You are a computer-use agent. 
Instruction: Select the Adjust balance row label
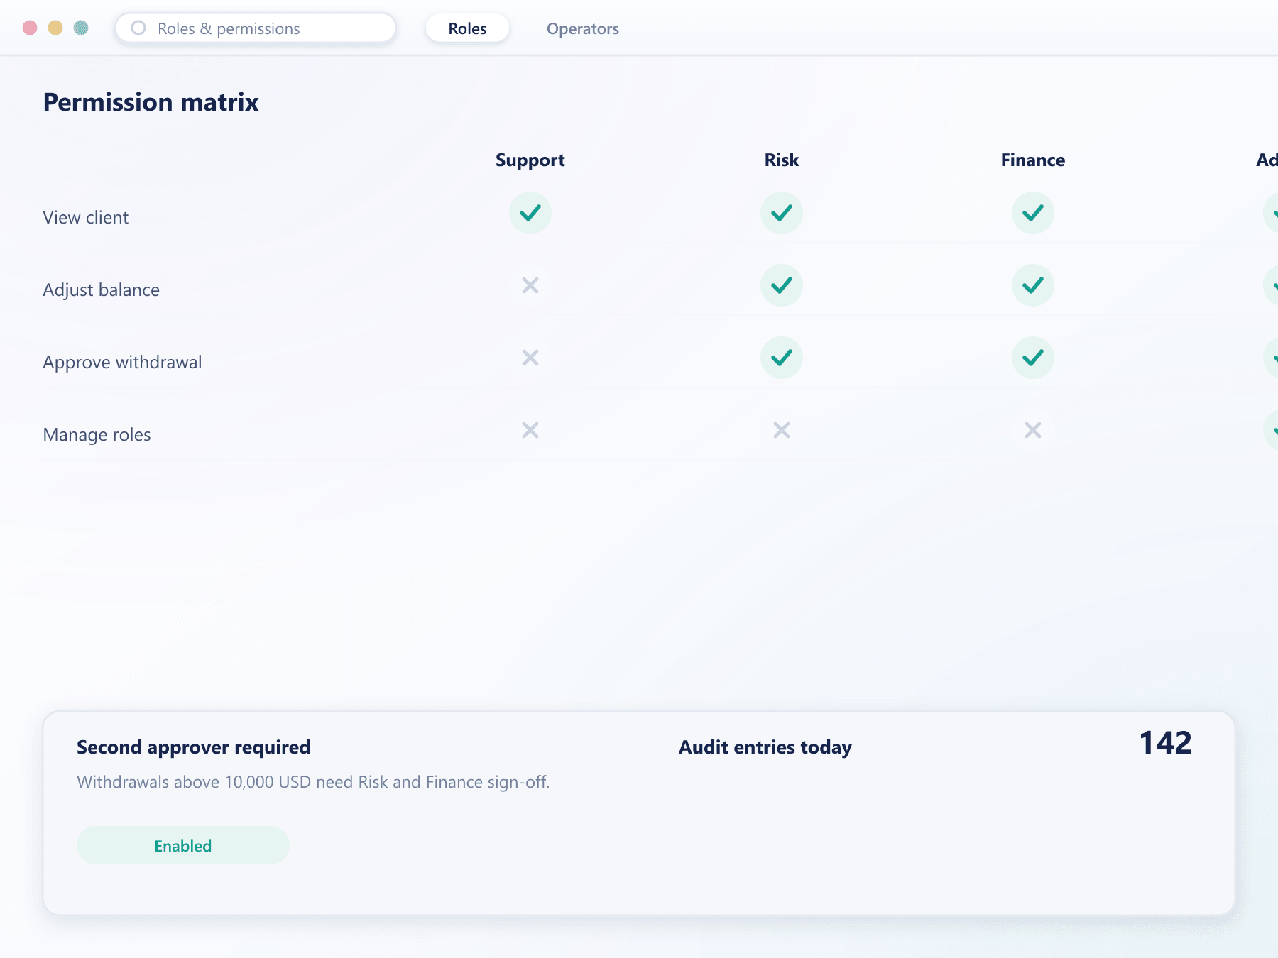[x=102, y=290]
